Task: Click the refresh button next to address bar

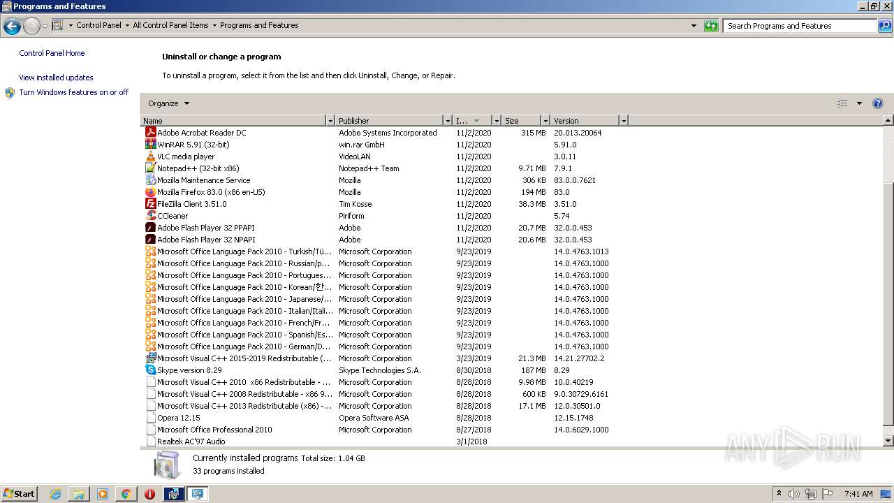Action: coord(711,26)
